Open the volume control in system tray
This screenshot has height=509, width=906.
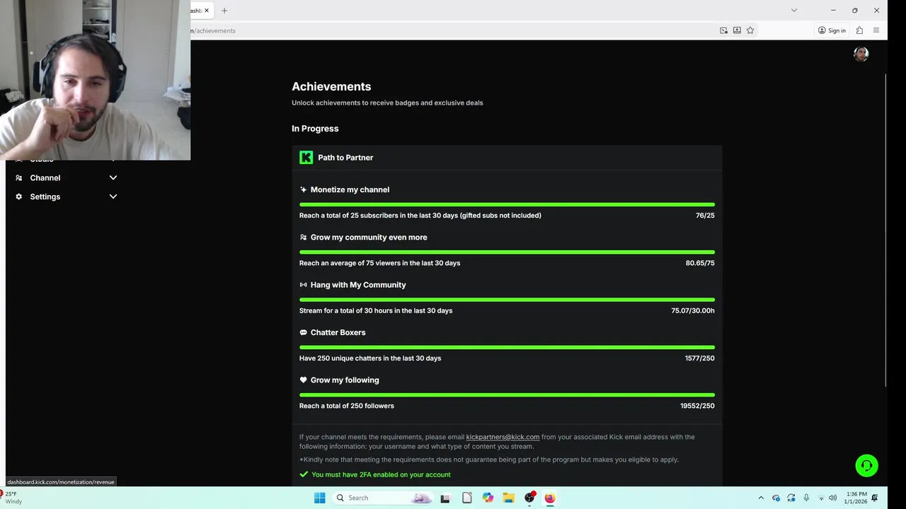coord(832,498)
